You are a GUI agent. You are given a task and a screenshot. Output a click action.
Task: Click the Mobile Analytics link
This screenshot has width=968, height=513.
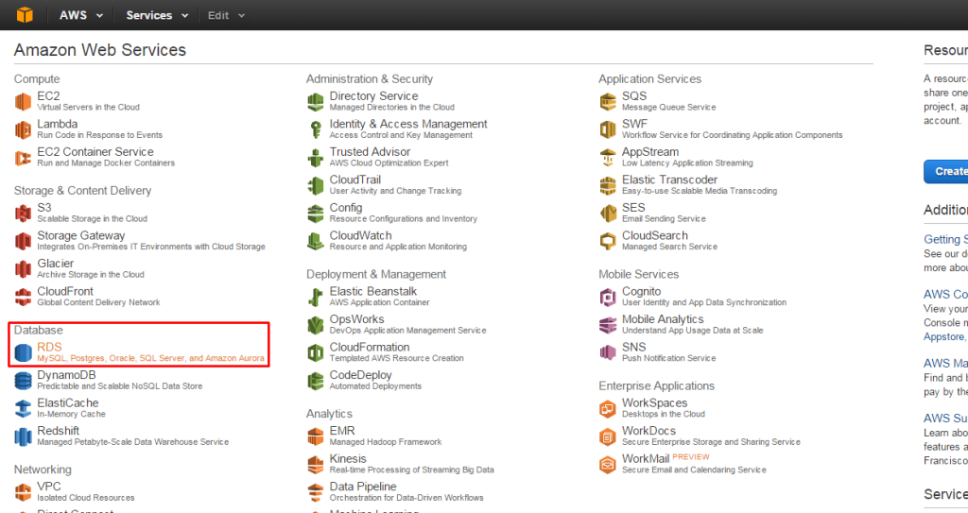pos(663,319)
